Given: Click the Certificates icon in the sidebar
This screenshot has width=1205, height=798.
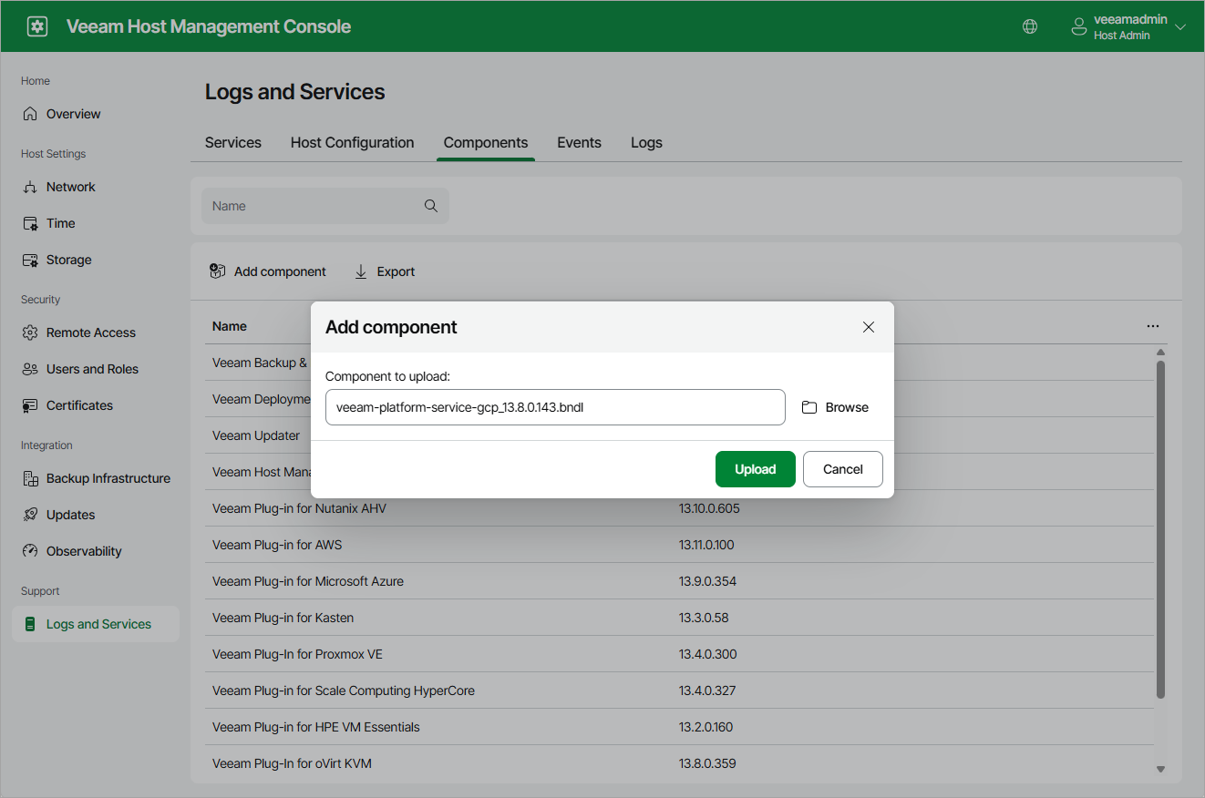Looking at the screenshot, I should [30, 405].
